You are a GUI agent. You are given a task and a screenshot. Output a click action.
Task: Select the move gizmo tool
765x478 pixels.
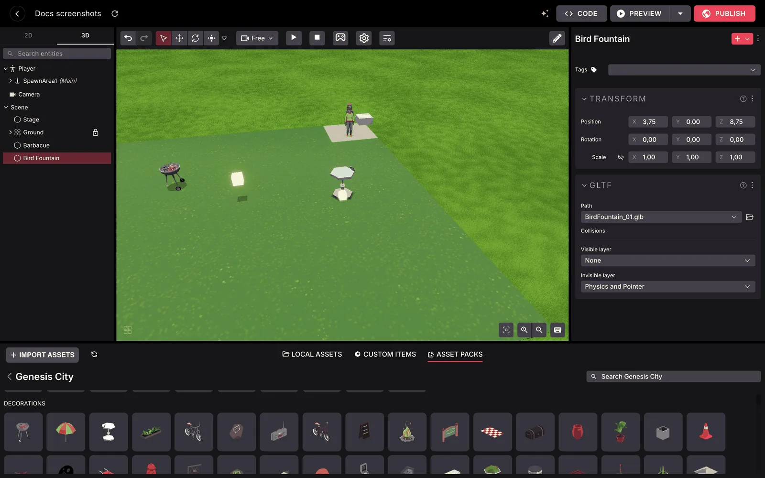tap(179, 38)
